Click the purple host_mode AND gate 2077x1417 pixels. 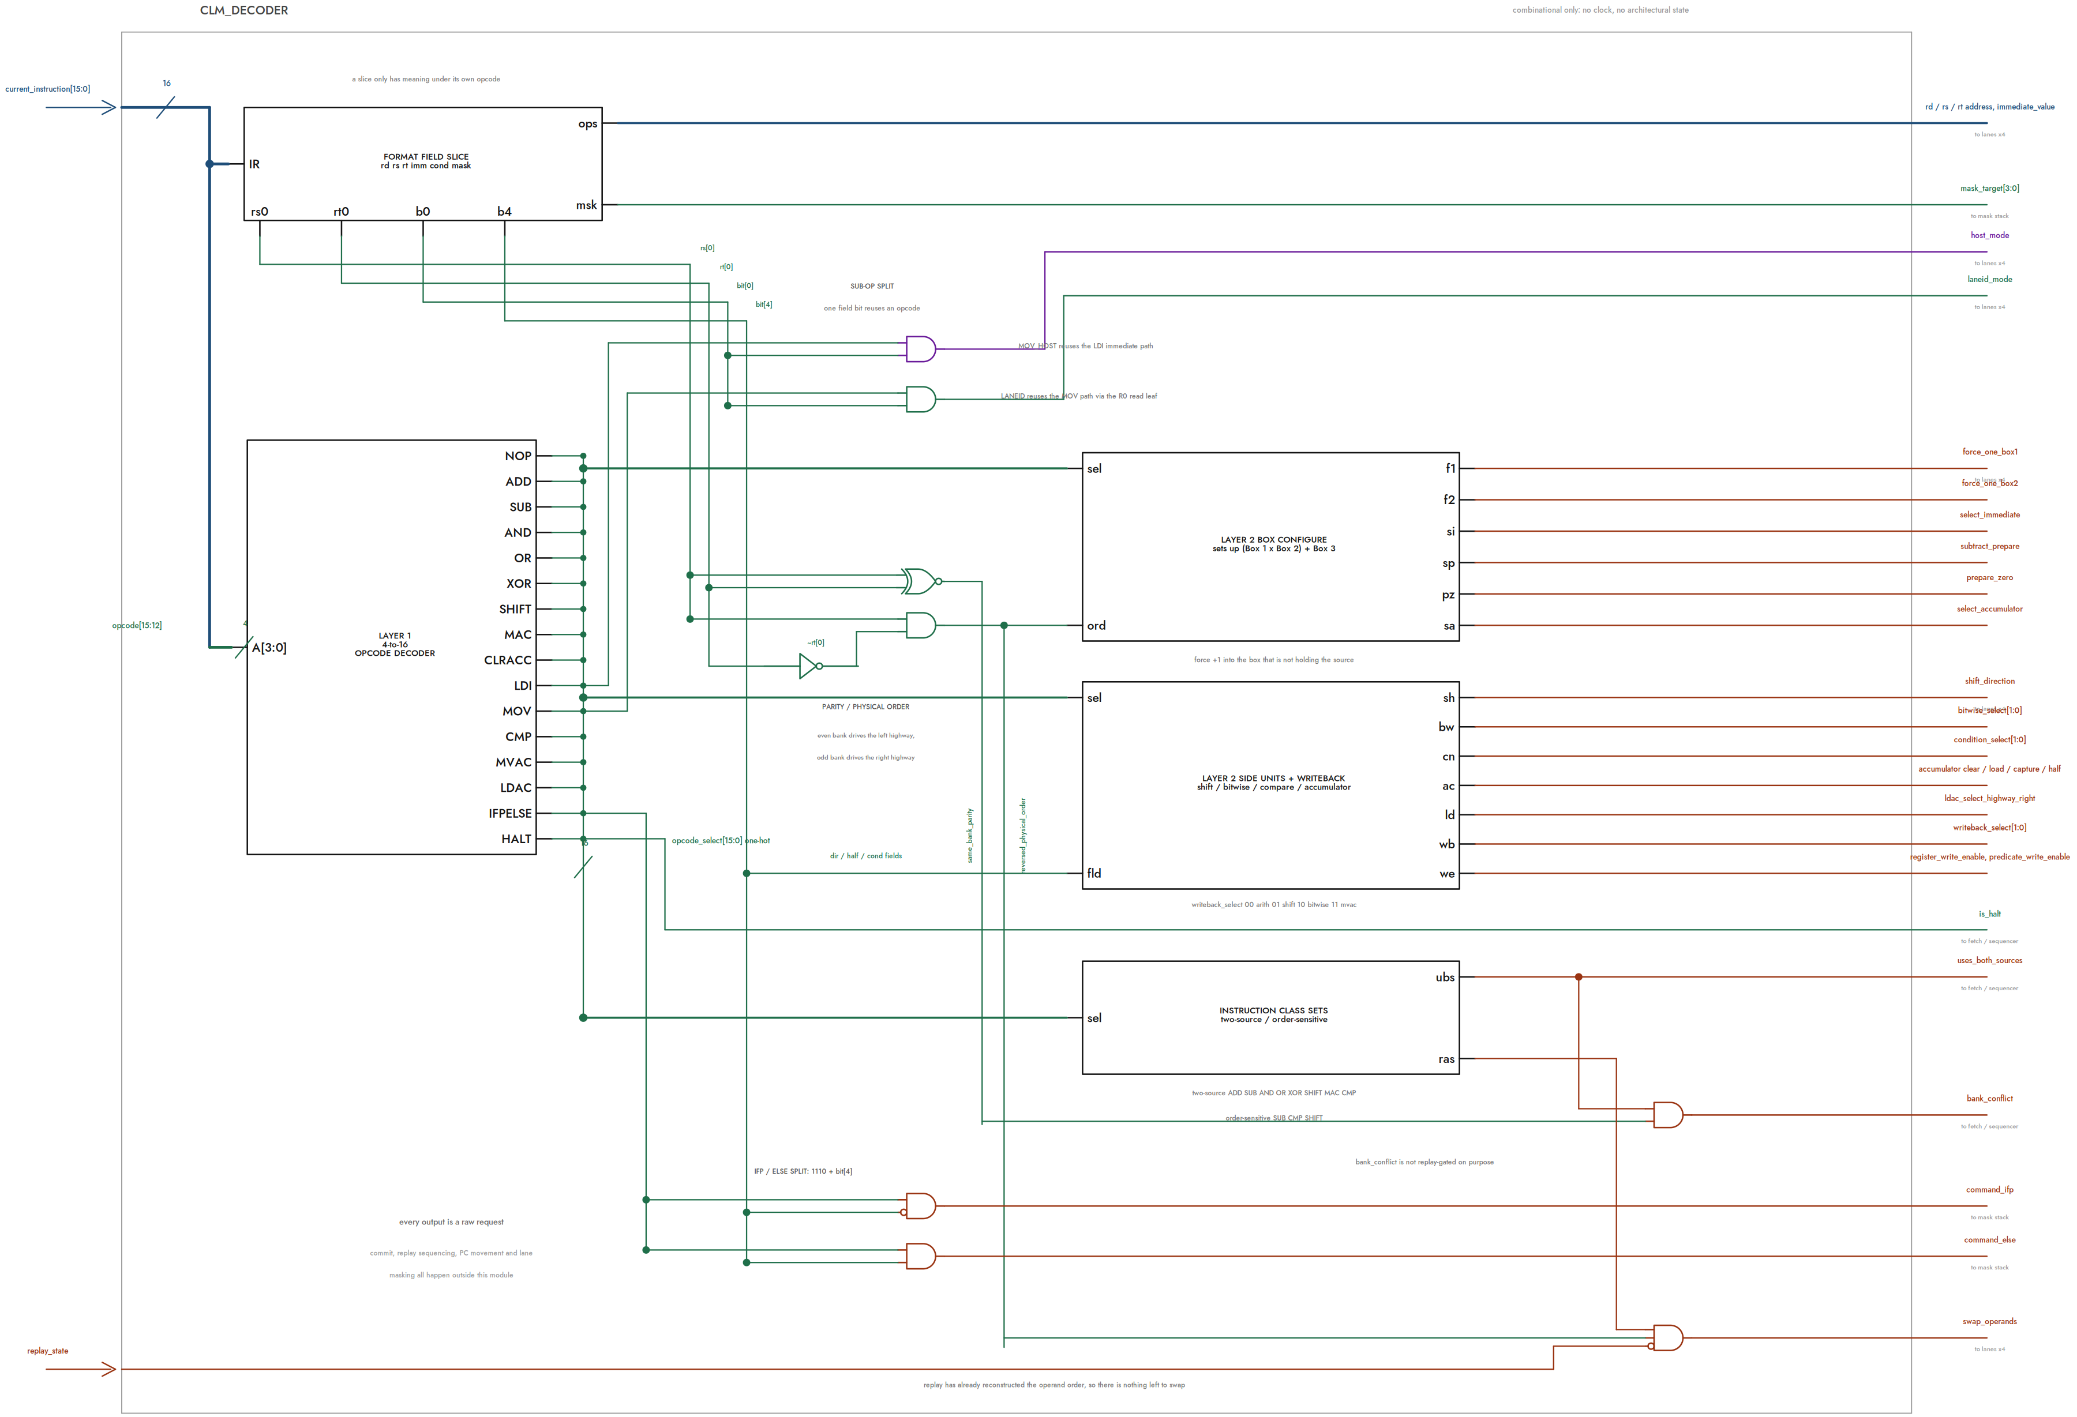pyautogui.click(x=921, y=348)
